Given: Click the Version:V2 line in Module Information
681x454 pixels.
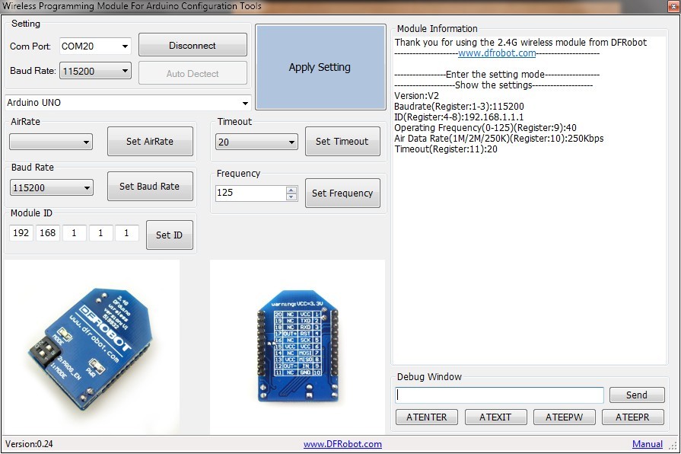Looking at the screenshot, I should [416, 96].
